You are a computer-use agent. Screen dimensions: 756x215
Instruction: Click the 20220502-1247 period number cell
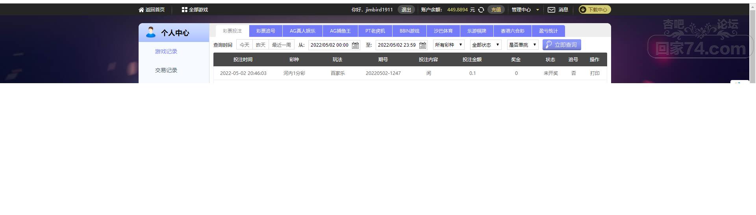pos(383,73)
